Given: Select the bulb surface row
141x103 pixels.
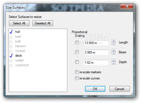Looking at the screenshot, I should click(x=38, y=41).
